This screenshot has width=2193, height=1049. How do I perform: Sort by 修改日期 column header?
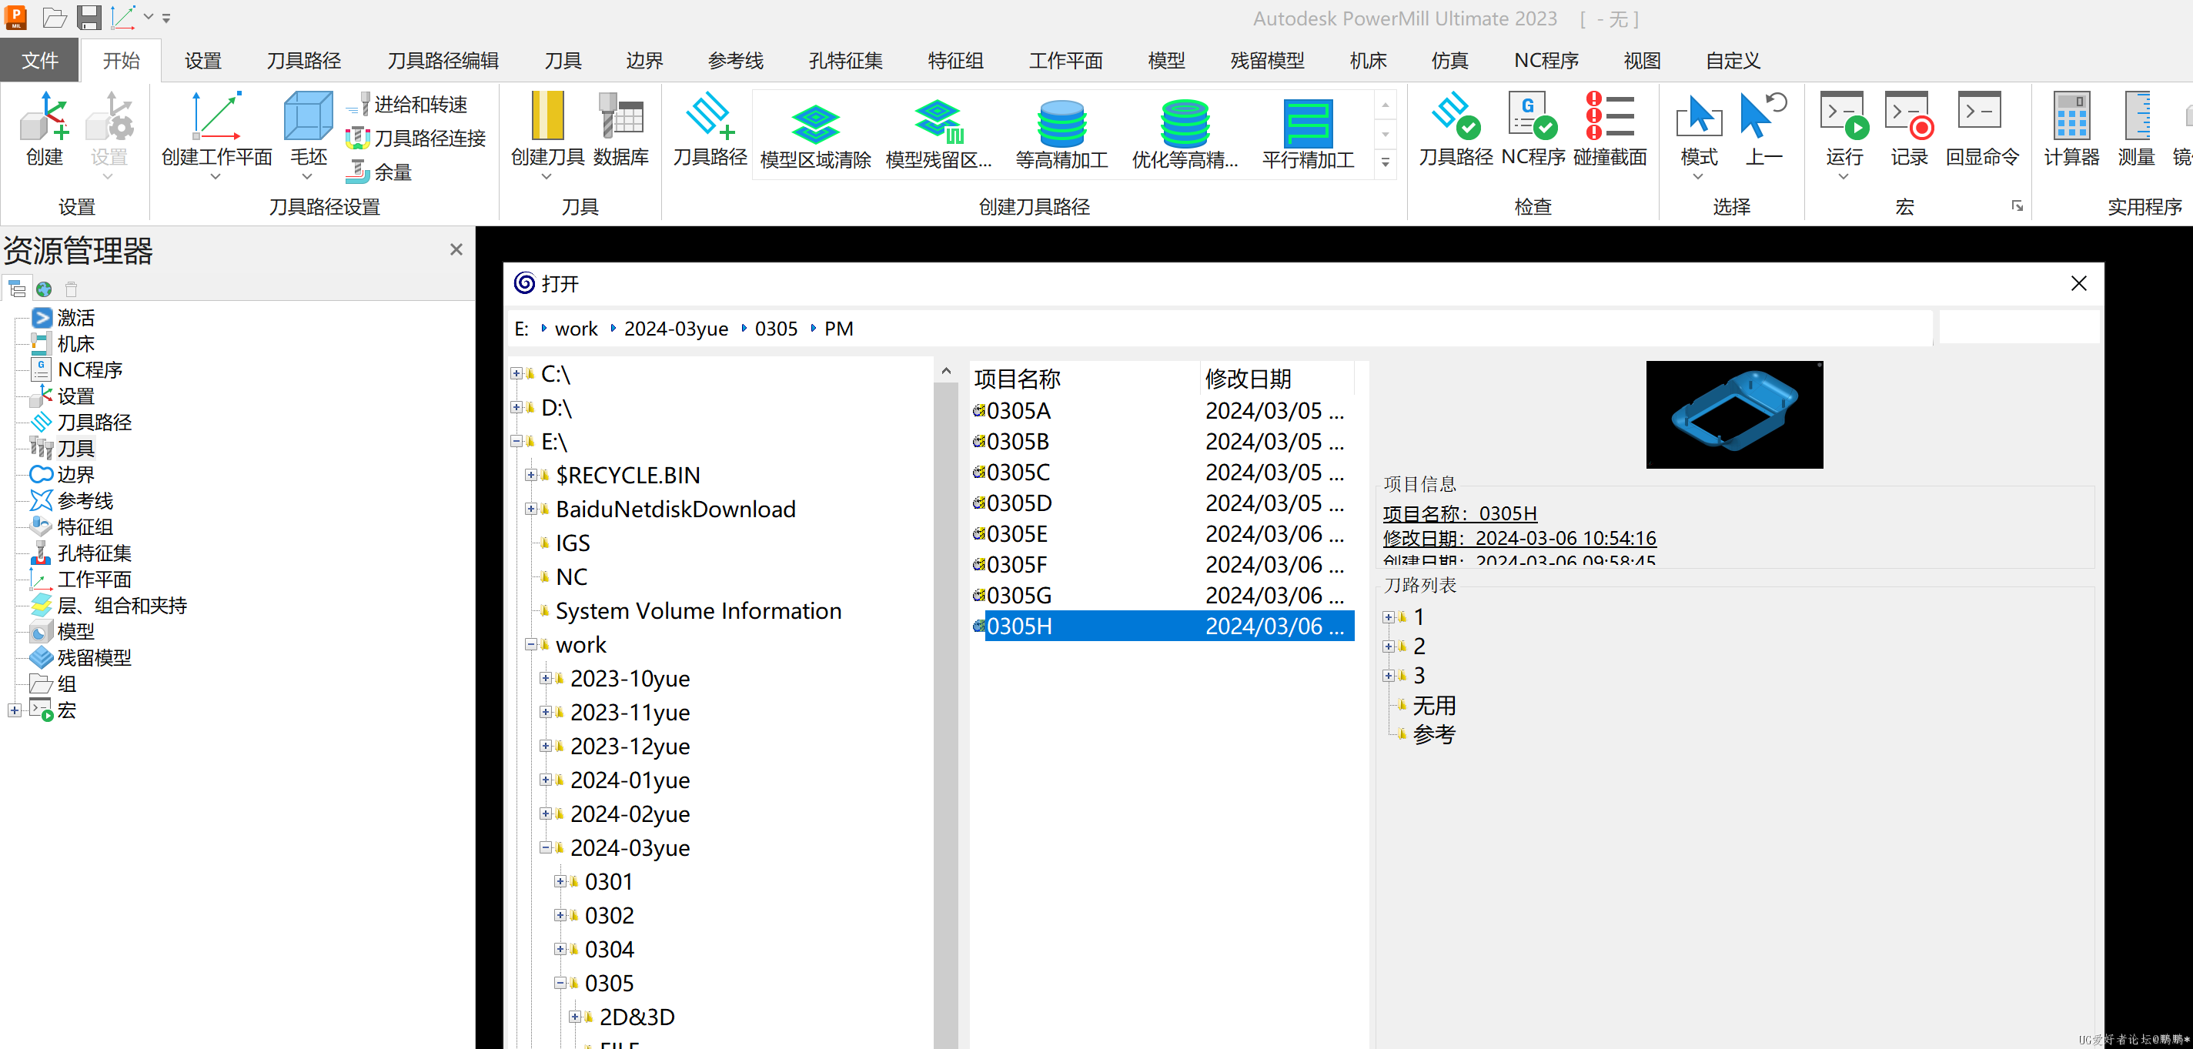point(1277,379)
